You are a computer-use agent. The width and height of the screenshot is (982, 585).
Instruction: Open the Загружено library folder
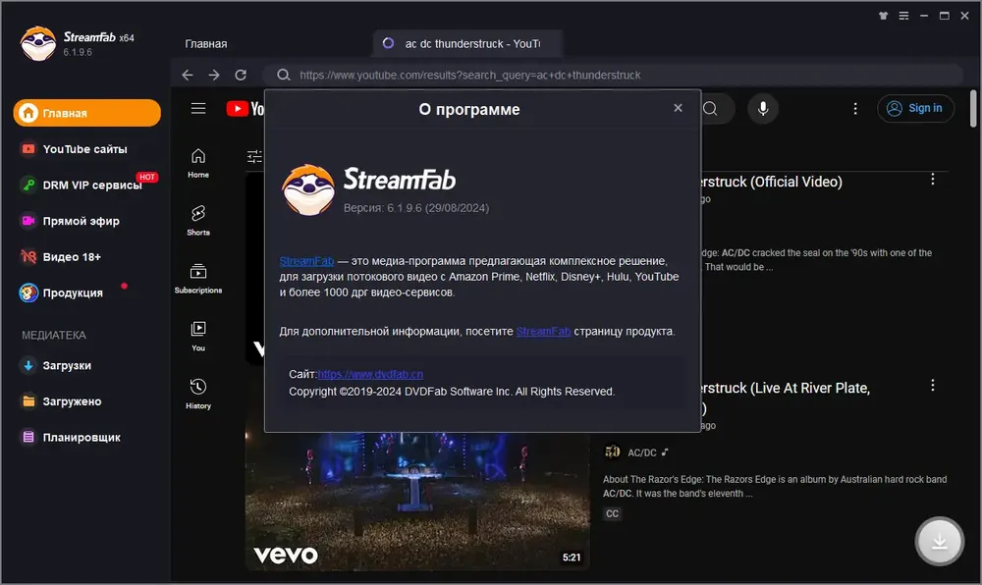tap(72, 401)
